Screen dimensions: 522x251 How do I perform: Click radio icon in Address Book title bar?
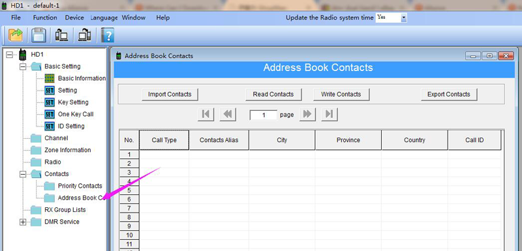[118, 56]
